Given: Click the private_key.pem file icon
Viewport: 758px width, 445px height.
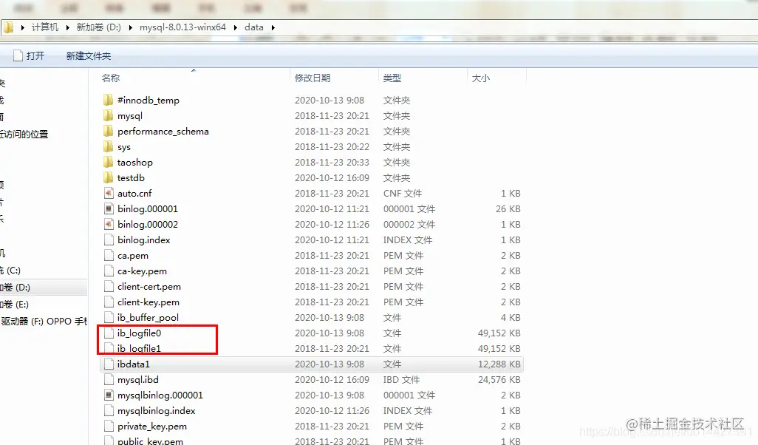Looking at the screenshot, I should coord(109,426).
